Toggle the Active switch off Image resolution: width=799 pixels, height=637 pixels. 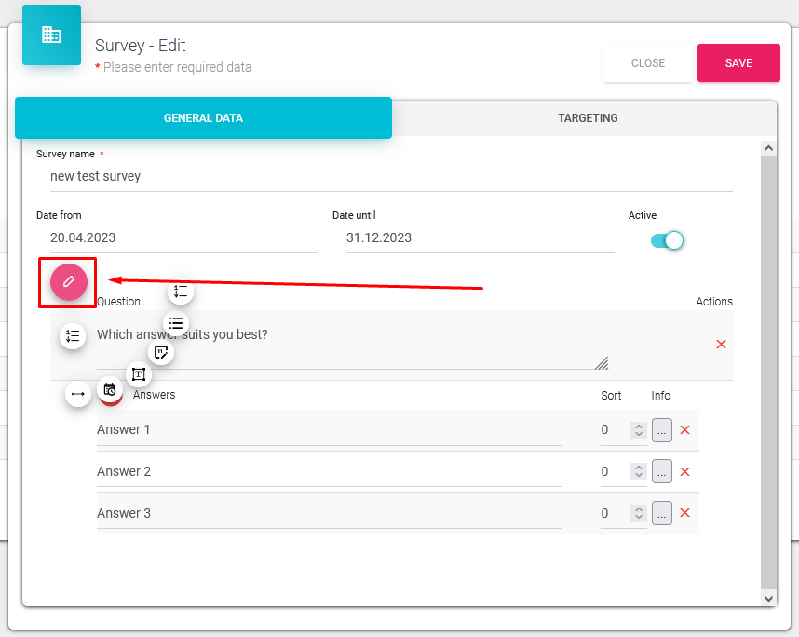[668, 240]
